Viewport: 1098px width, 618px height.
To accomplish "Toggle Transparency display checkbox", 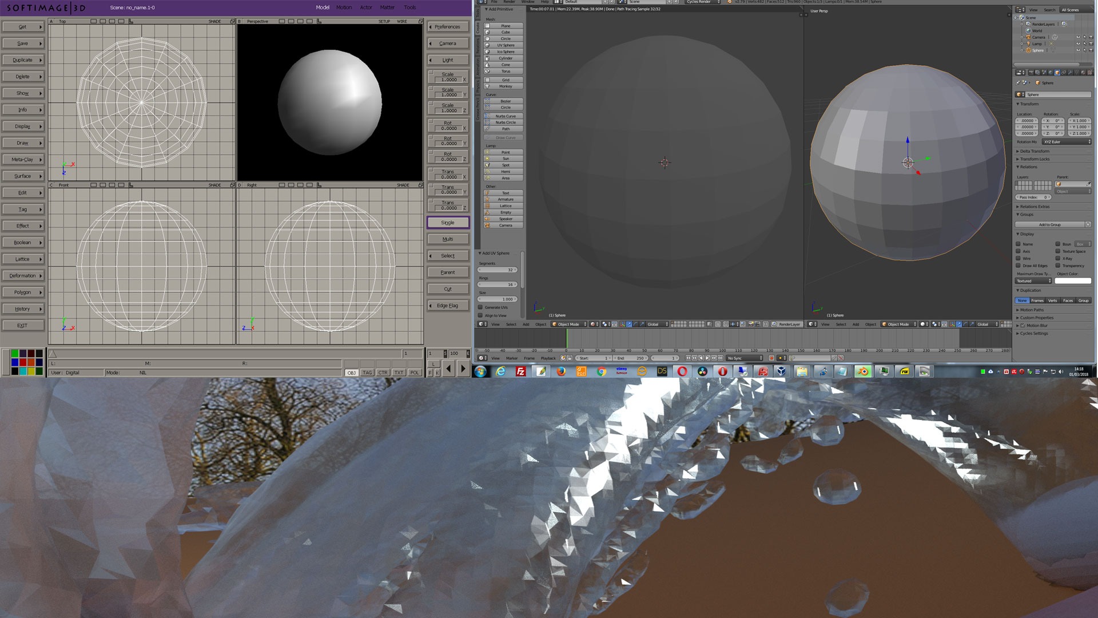I will 1057,266.
